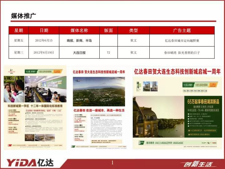The height and width of the screenshot is (169, 225).
Task: Click the cell 星期五
Action: pyautogui.click(x=19, y=40)
